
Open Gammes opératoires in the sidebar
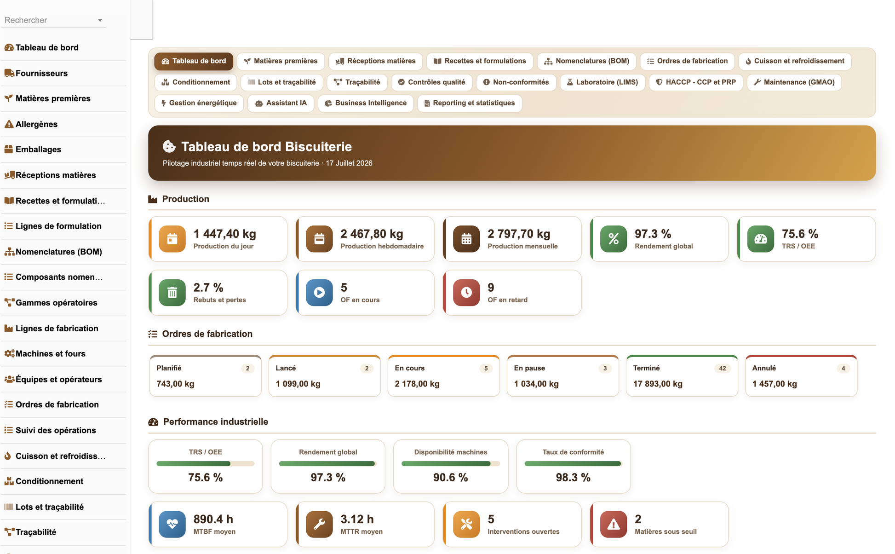64,303
